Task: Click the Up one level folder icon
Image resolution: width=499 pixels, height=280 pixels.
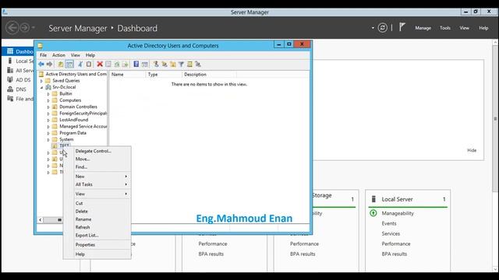Action: (61, 64)
